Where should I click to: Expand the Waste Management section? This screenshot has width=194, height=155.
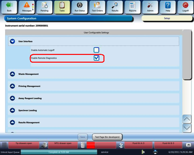13,74
